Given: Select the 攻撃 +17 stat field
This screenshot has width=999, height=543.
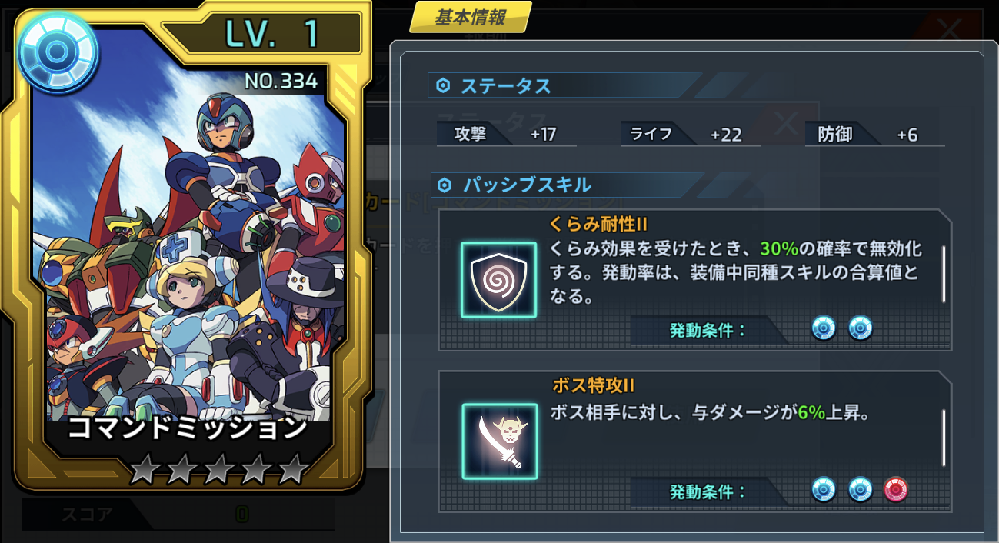Looking at the screenshot, I should (x=507, y=135).
